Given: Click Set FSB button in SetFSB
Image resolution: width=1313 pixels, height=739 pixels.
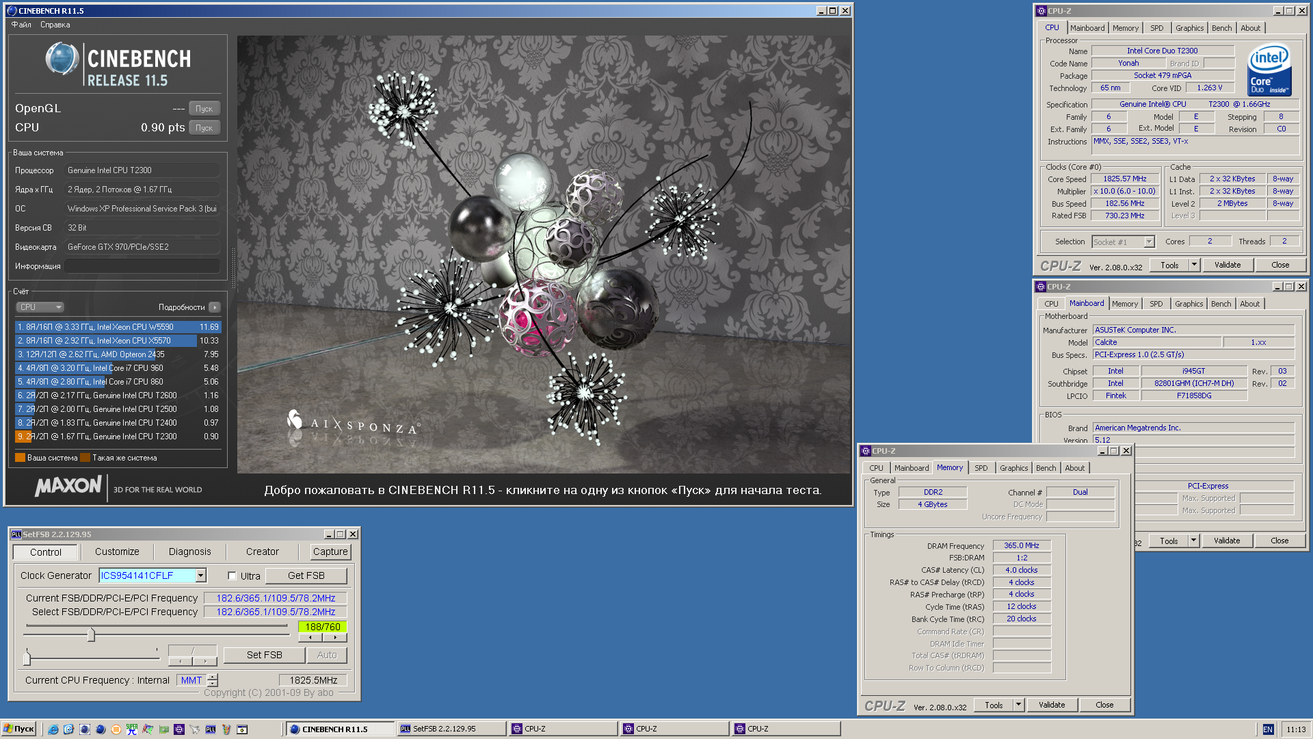Looking at the screenshot, I should [x=264, y=655].
